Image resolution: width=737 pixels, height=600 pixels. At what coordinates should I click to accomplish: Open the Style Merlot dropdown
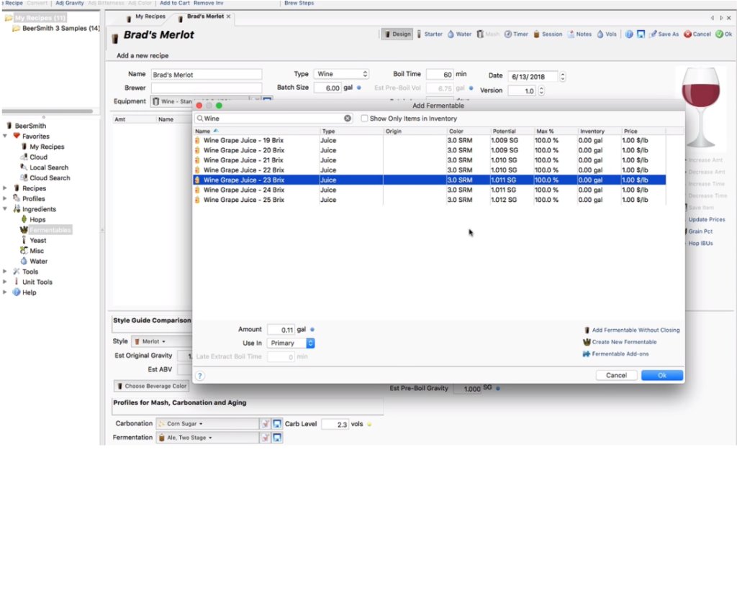(x=161, y=341)
